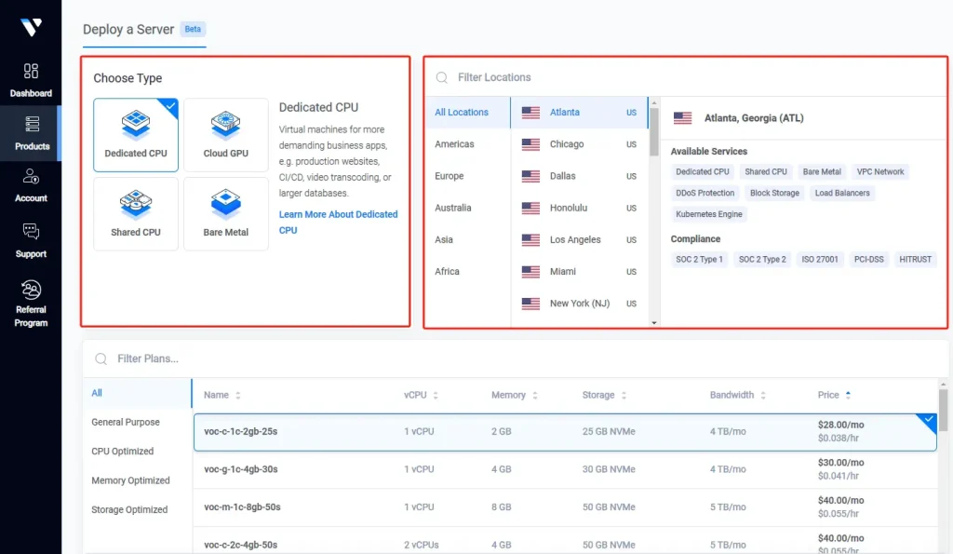The height and width of the screenshot is (554, 953).
Task: Click the Filter Plans search field
Action: [x=516, y=358]
